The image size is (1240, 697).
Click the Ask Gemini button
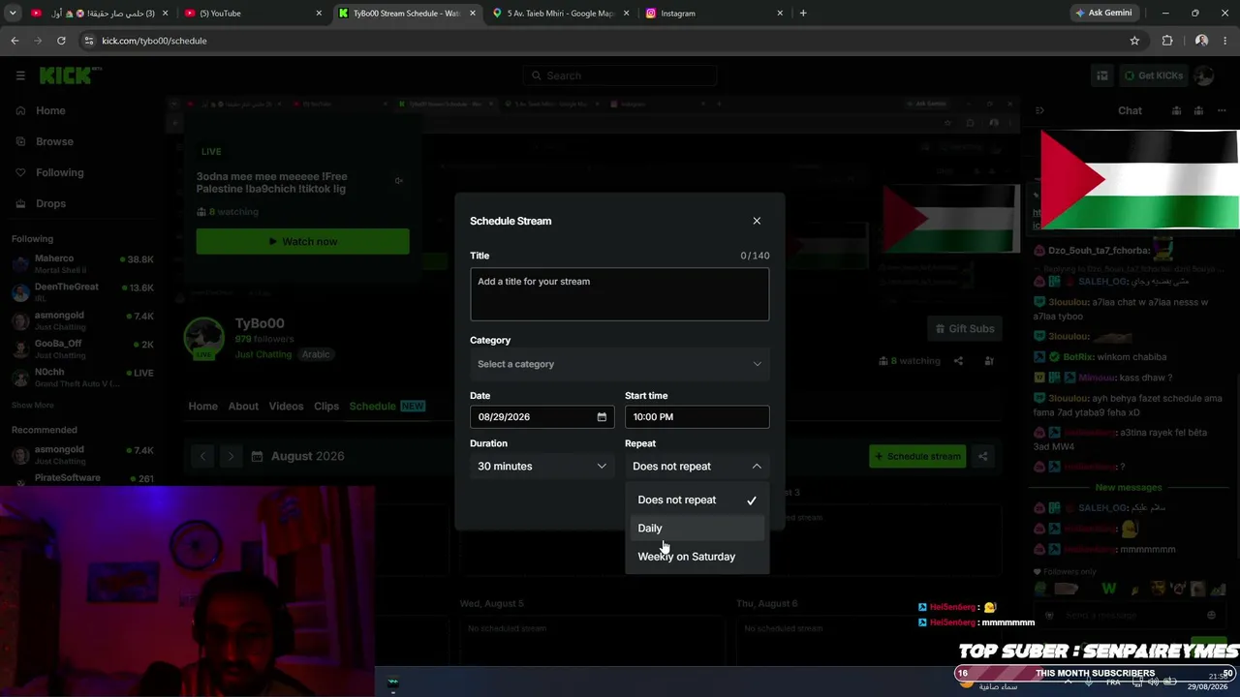click(1103, 14)
